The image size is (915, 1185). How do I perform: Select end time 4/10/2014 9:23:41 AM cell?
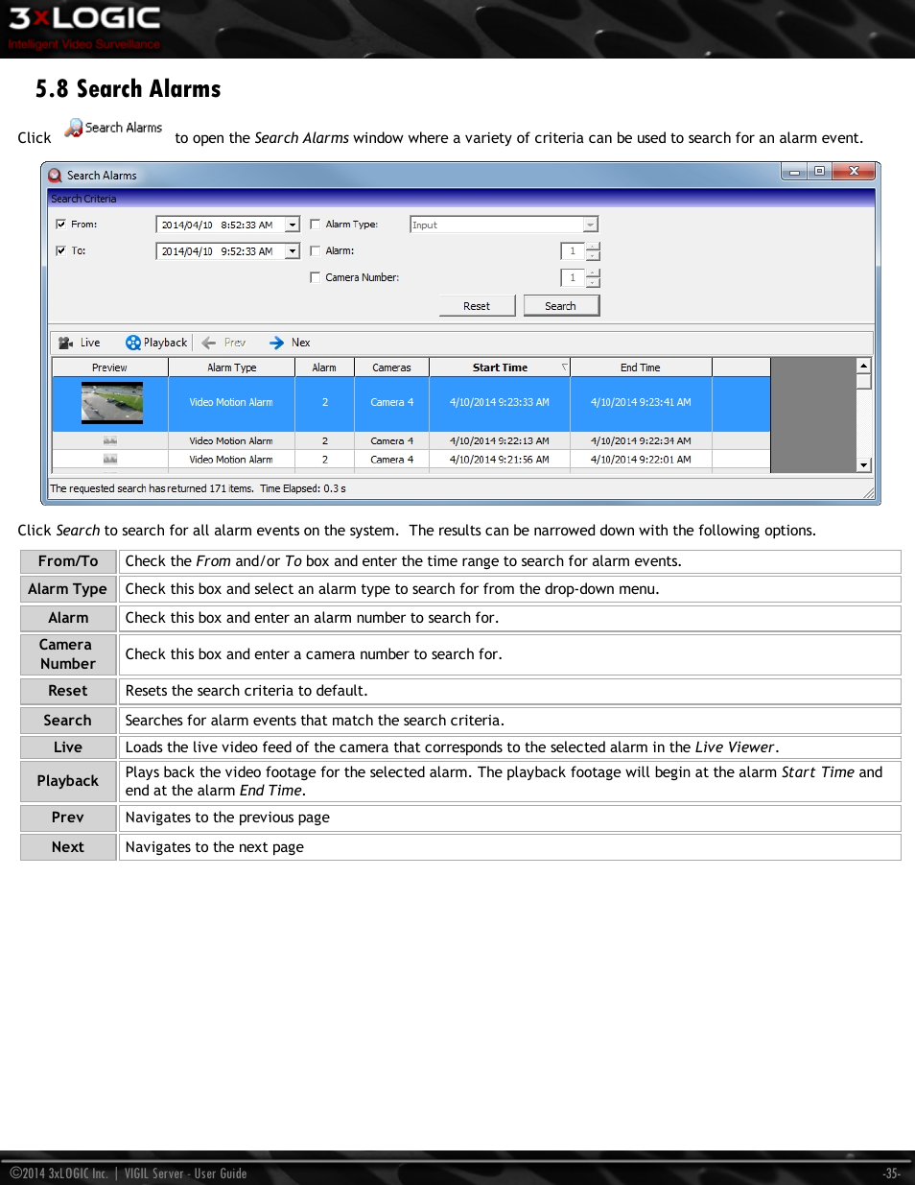coord(641,403)
